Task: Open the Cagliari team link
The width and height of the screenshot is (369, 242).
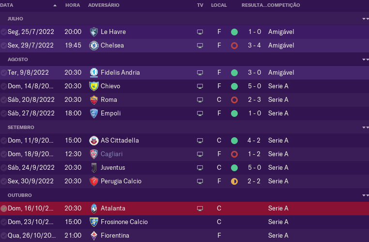Action: 111,154
